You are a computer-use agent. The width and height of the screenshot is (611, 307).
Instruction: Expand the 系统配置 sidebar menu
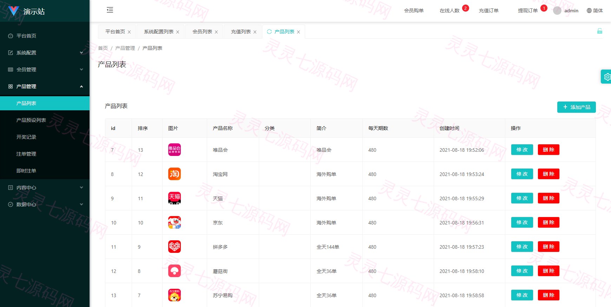click(x=45, y=53)
